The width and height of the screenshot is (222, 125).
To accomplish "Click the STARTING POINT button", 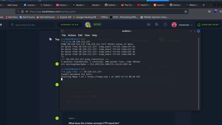I will point(208,25).
